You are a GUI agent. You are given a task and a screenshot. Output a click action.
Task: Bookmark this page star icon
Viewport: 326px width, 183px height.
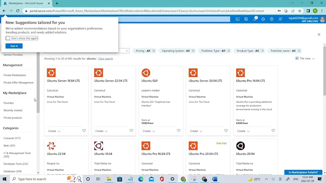coord(300,11)
